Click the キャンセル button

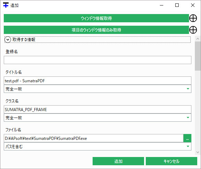coord(172,161)
